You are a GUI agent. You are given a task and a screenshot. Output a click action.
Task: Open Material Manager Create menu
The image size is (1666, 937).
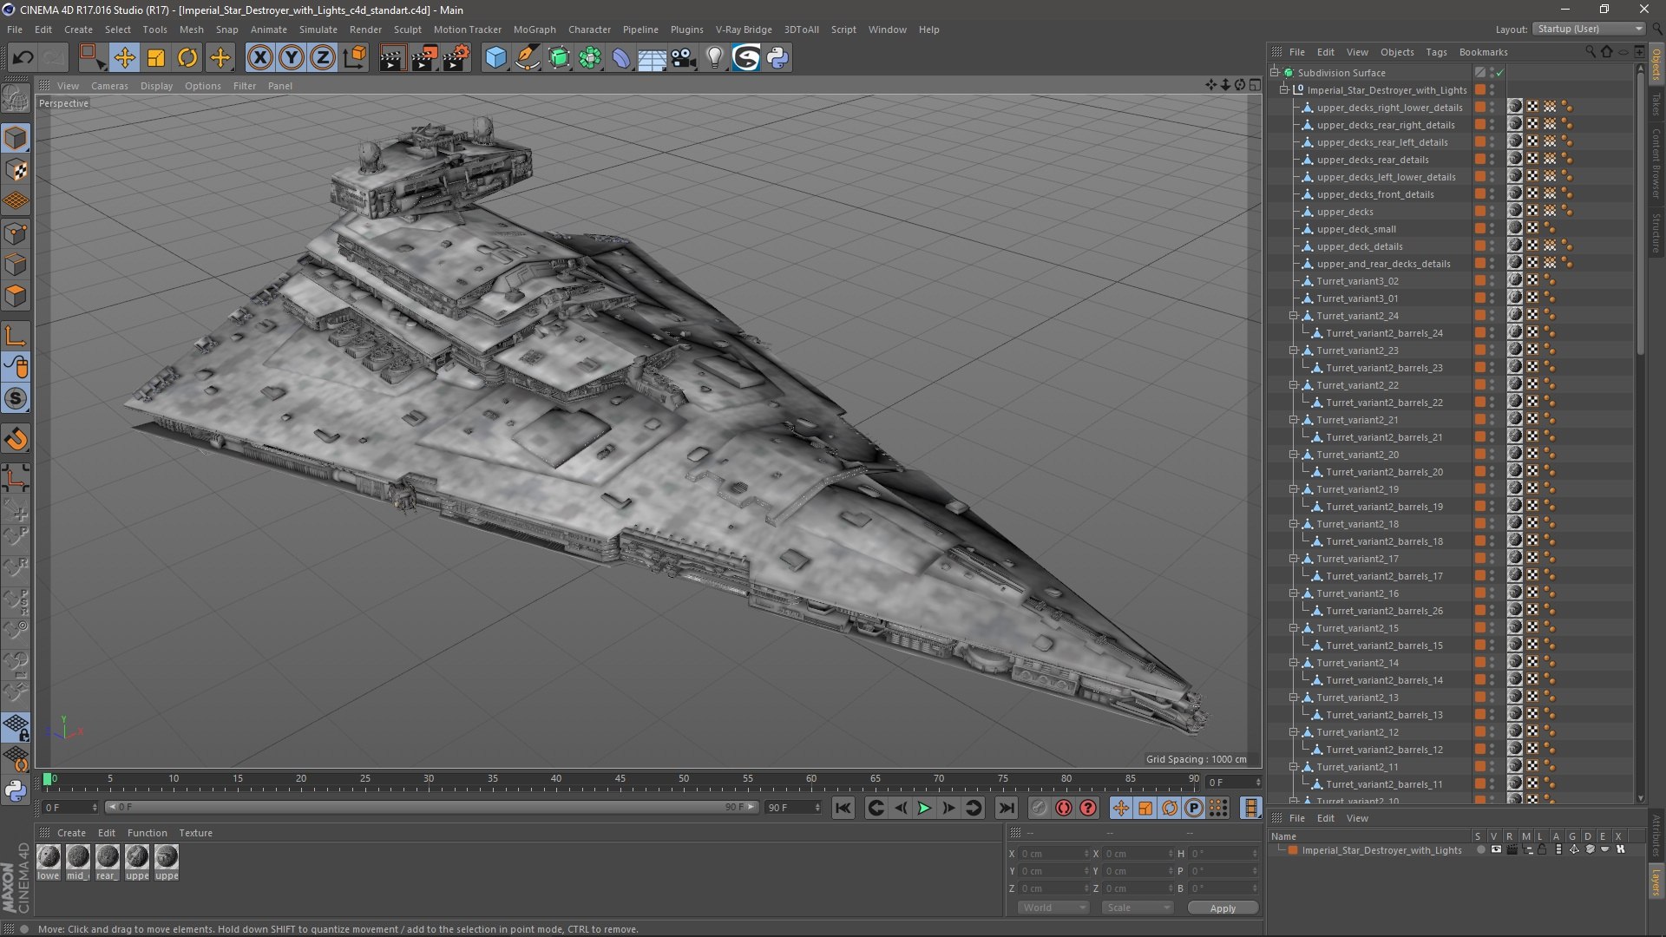(71, 833)
